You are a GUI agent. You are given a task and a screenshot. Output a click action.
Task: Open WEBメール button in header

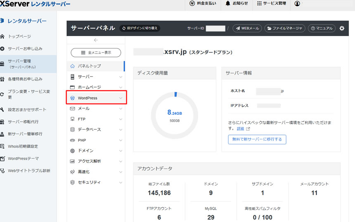pos(247,28)
